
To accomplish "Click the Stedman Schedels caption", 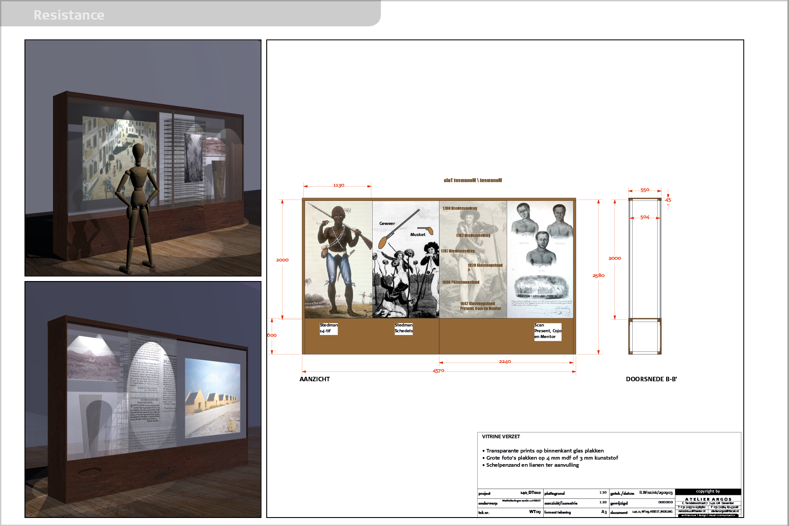I will (403, 328).
